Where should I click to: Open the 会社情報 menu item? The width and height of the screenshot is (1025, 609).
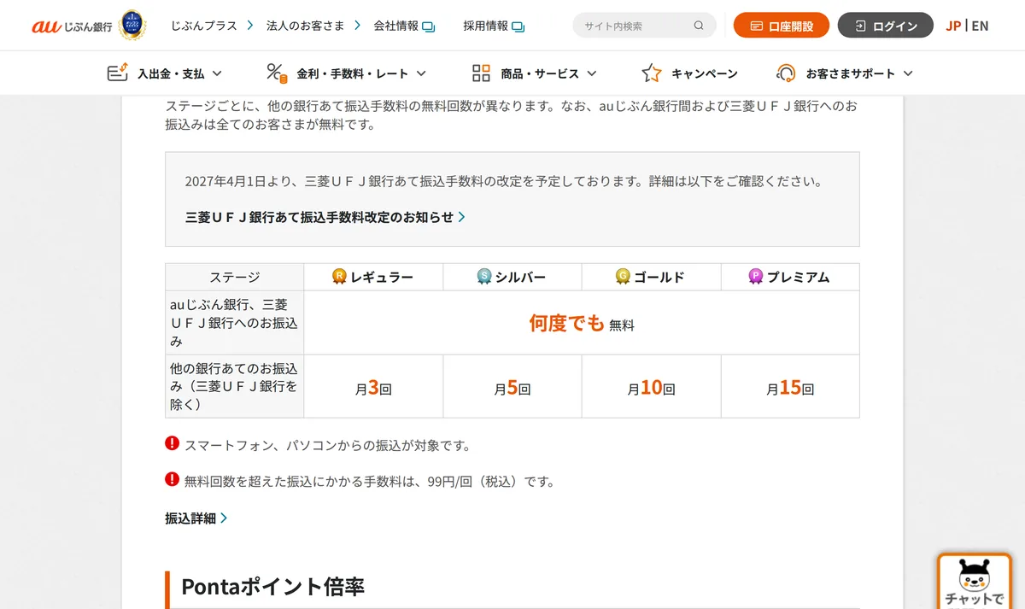396,26
